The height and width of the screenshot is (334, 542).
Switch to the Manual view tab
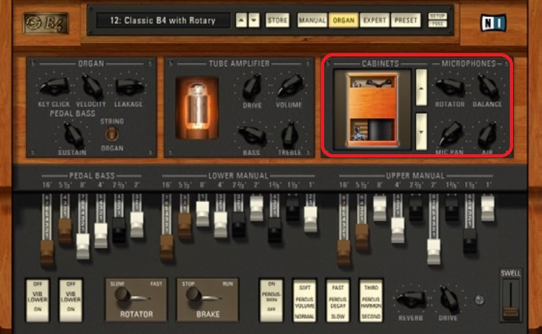[313, 20]
